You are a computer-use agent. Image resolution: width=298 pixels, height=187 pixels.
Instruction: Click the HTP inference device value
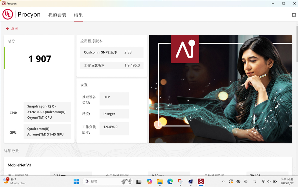114,99
